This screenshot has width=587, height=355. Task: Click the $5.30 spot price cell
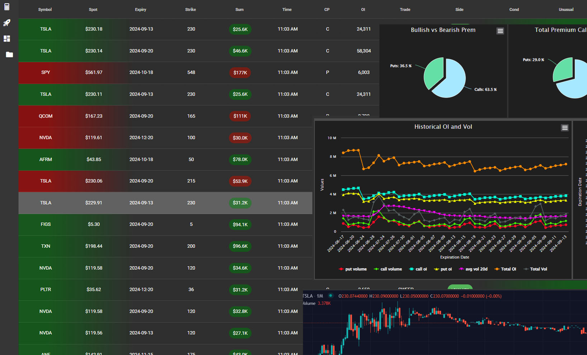pyautogui.click(x=94, y=224)
